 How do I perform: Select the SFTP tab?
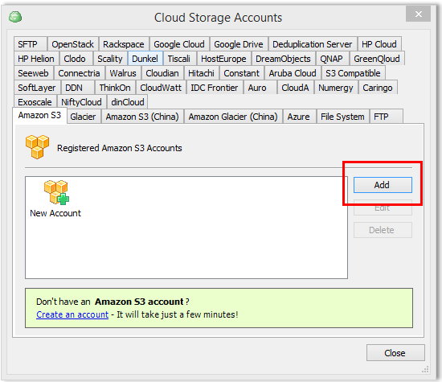click(x=27, y=44)
